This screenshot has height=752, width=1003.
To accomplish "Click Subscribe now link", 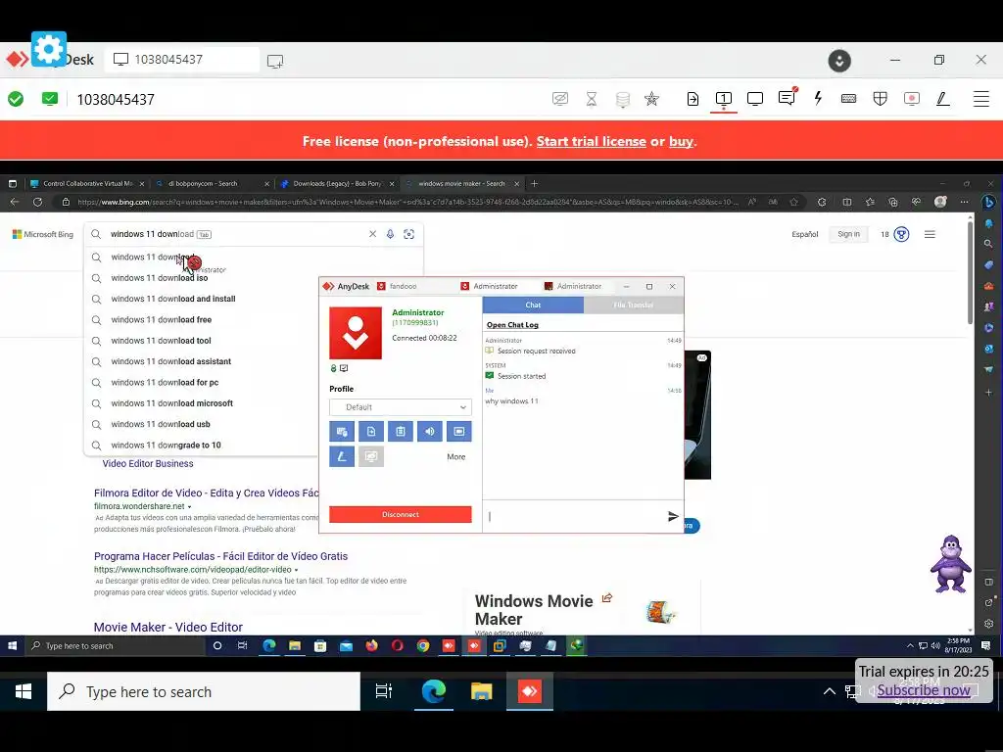I will pos(923,690).
